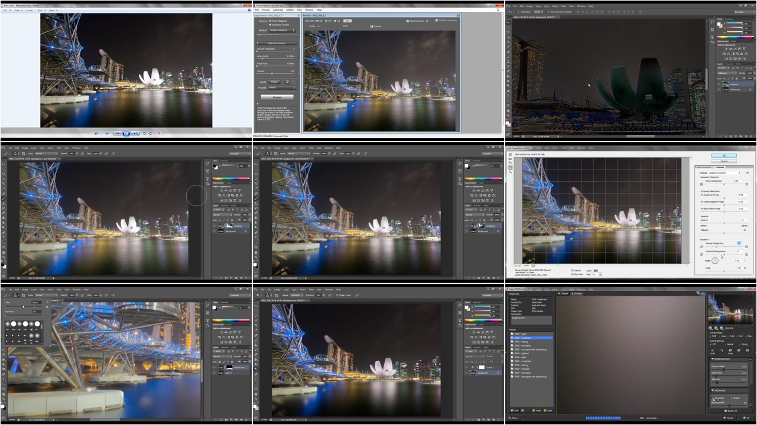This screenshot has width=757, height=425.
Task: Toggle Show Grid checkbox in Lens Correction
Action: pos(572,274)
